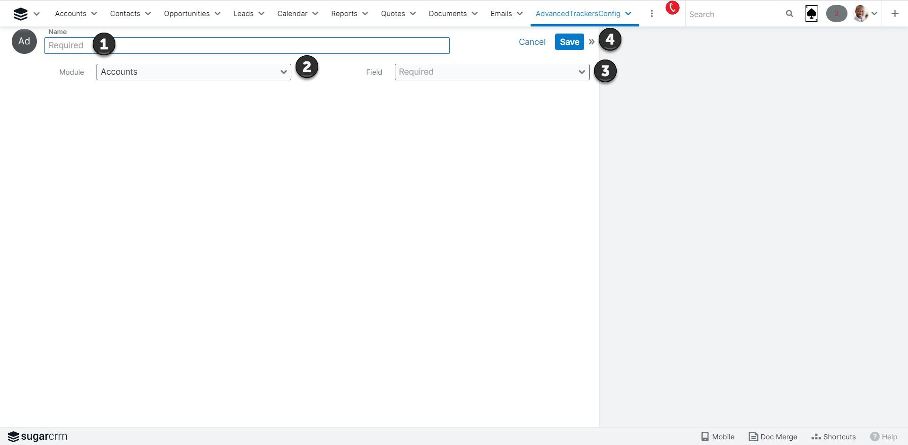Click the search magnifier icon
This screenshot has width=908, height=445.
(x=789, y=14)
